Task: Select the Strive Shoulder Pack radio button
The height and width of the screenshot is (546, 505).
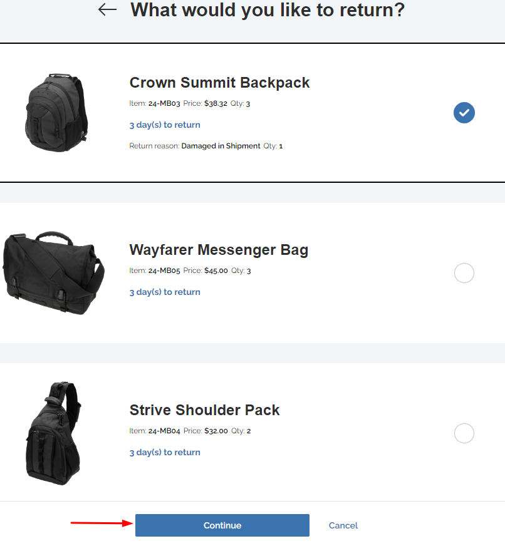Action: coord(464,433)
